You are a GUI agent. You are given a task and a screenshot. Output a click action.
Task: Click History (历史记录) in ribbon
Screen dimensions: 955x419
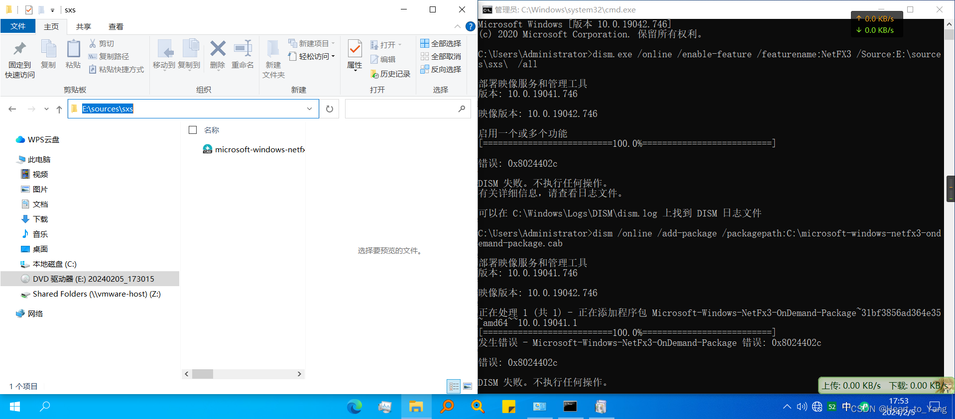pyautogui.click(x=390, y=74)
